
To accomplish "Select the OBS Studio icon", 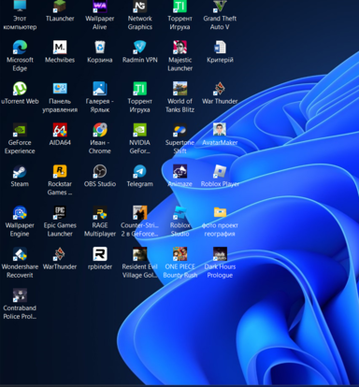I will click(100, 172).
